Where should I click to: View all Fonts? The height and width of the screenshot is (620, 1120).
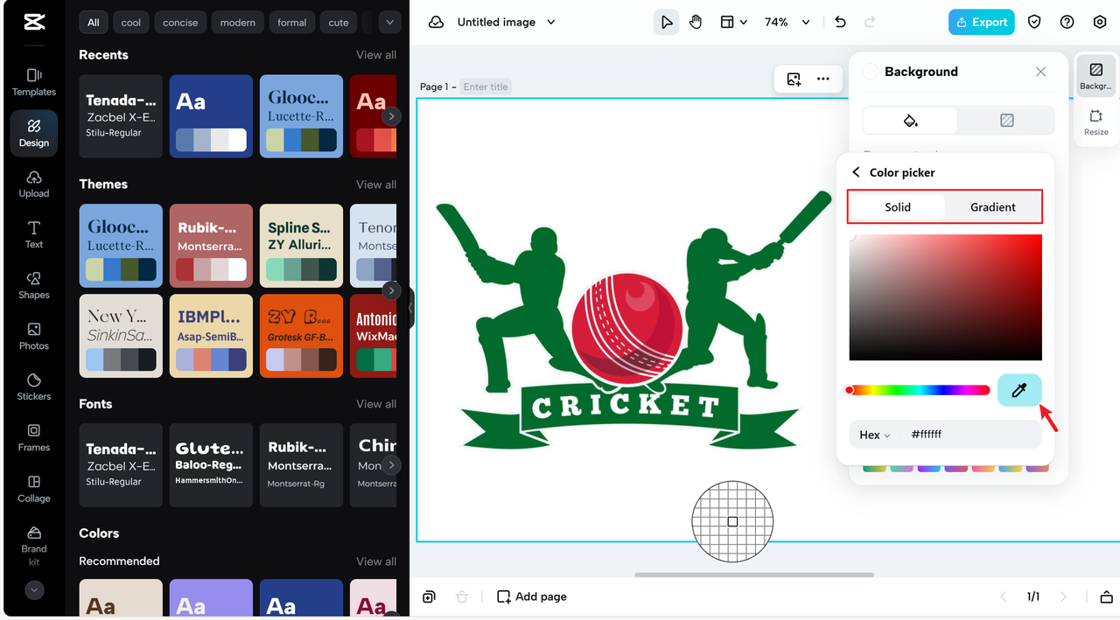pyautogui.click(x=376, y=404)
